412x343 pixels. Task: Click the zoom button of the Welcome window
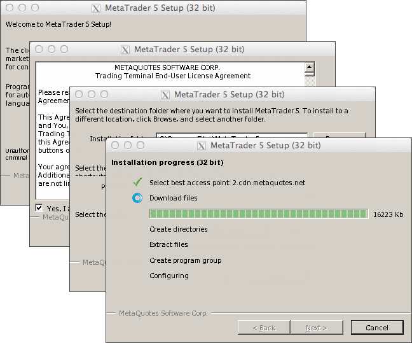click(x=35, y=8)
